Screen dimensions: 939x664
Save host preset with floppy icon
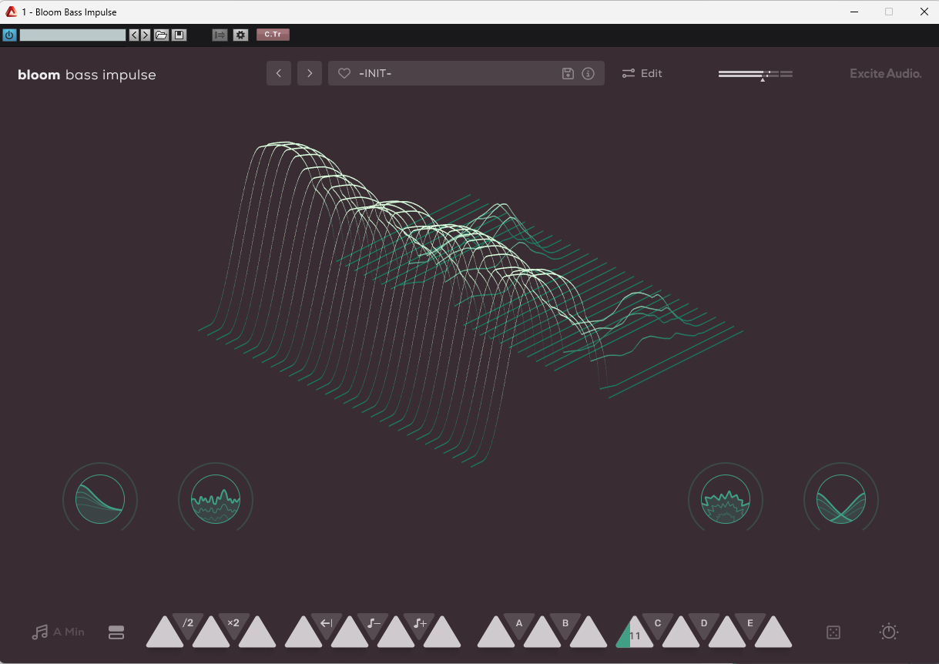pos(179,35)
